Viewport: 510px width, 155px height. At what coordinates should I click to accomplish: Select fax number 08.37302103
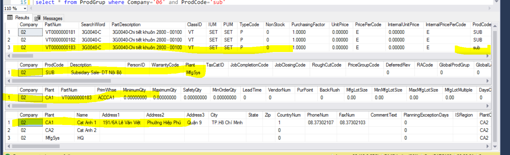click(x=353, y=123)
